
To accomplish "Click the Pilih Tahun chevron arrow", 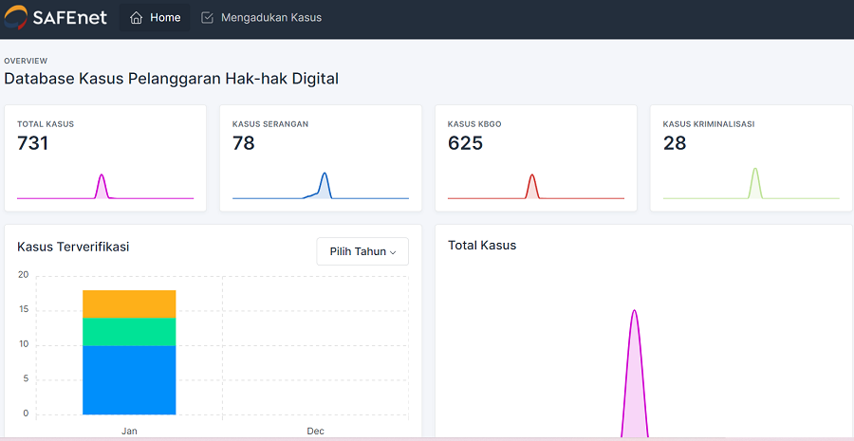I will pyautogui.click(x=393, y=252).
